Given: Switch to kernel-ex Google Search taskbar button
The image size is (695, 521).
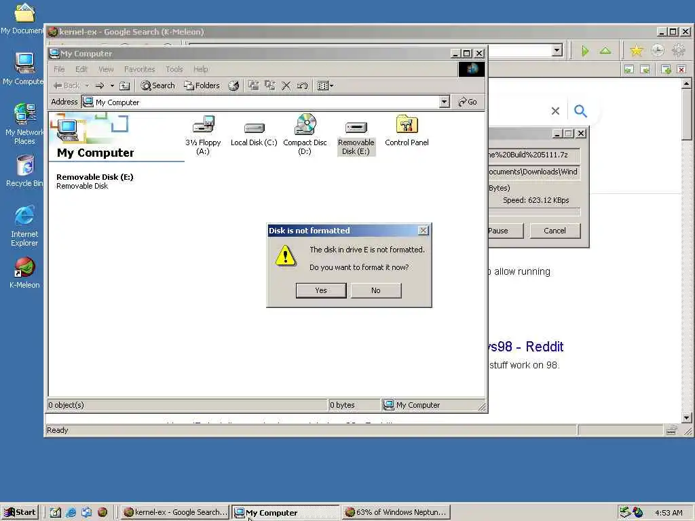Looking at the screenshot, I should coord(175,512).
